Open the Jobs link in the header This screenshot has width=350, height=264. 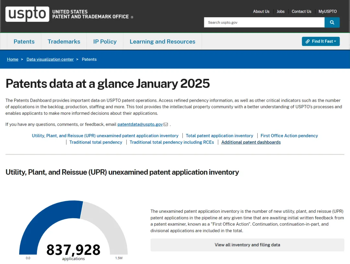(x=281, y=11)
